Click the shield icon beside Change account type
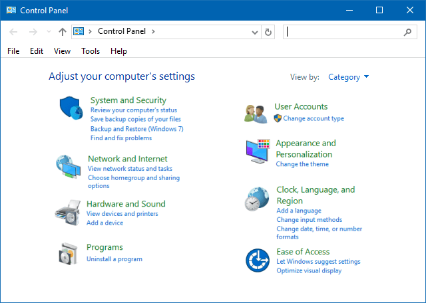This screenshot has width=426, height=303. coord(278,118)
